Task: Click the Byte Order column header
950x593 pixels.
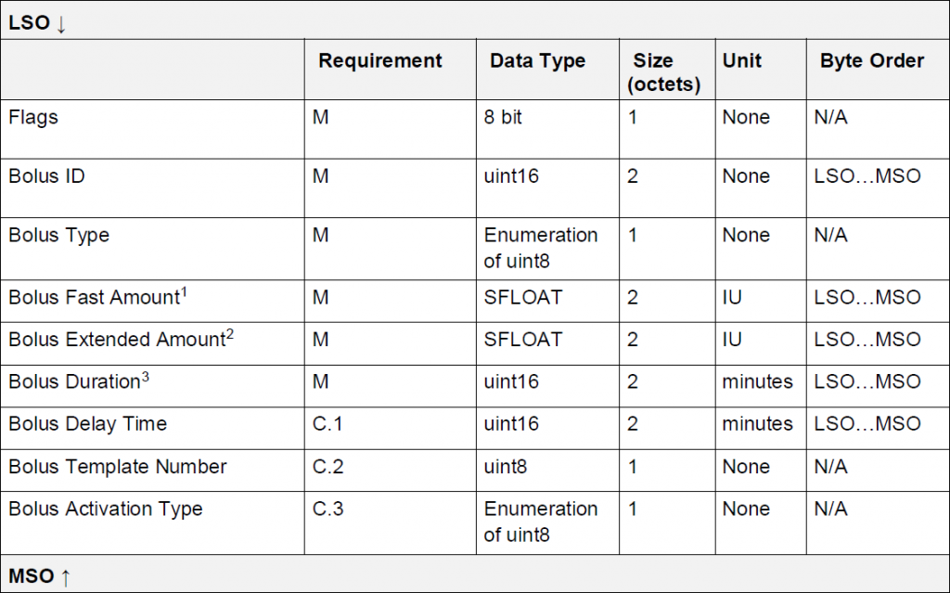Action: pyautogui.click(x=872, y=60)
